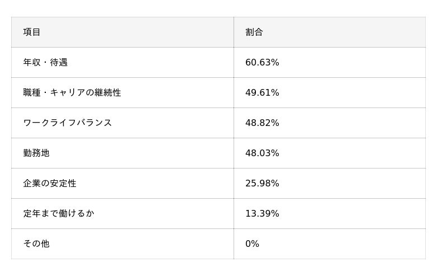
Task: Click the 項目 column header
Action: (x=32, y=32)
